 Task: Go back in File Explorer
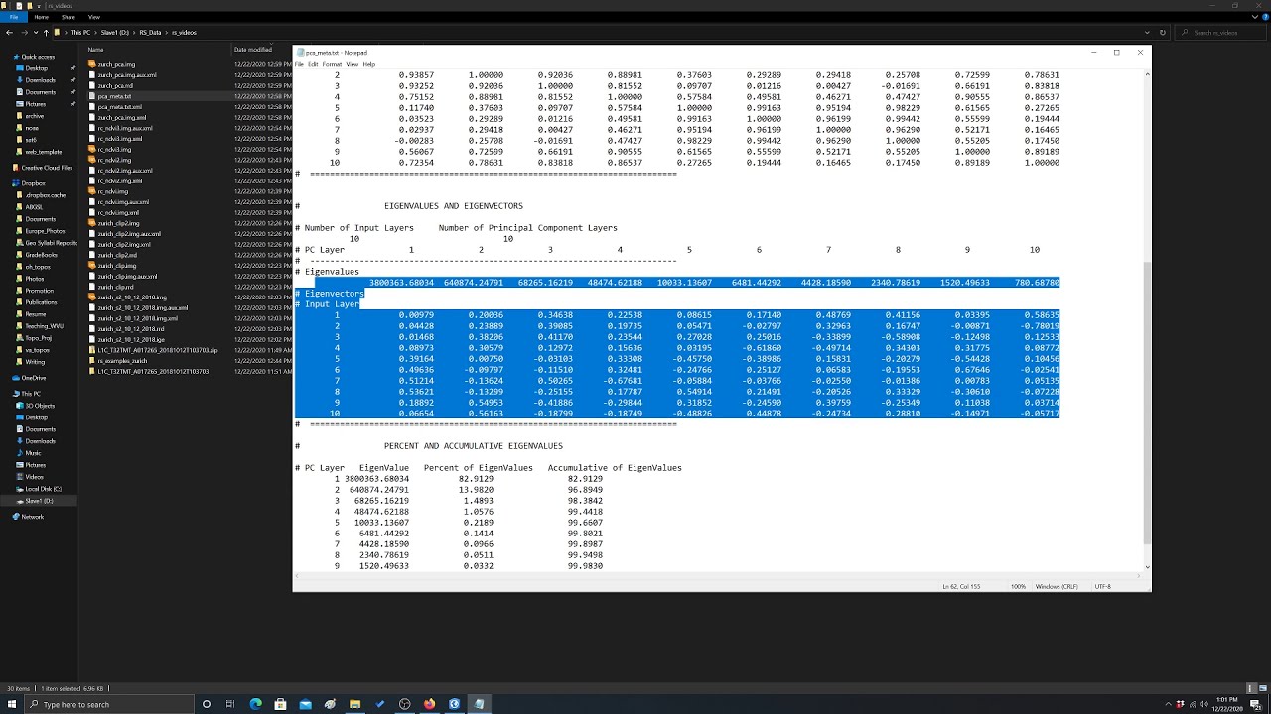coord(11,33)
